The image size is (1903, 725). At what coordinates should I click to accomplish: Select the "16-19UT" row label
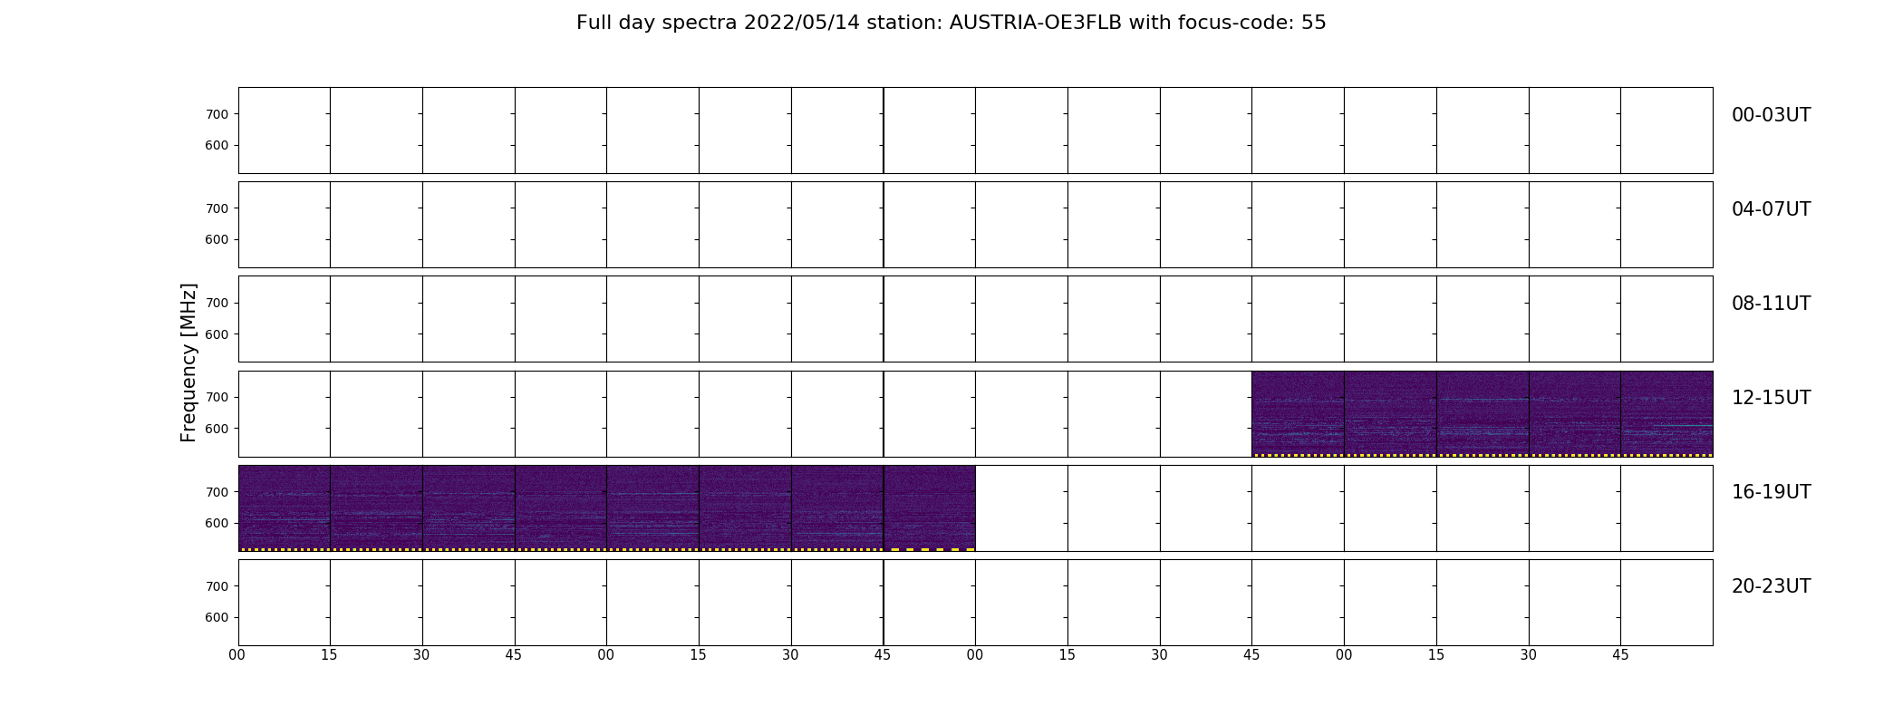pos(1771,492)
